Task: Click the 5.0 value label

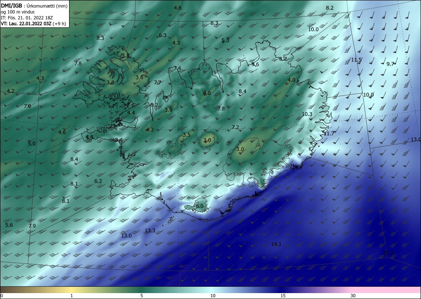Action: [32, 143]
